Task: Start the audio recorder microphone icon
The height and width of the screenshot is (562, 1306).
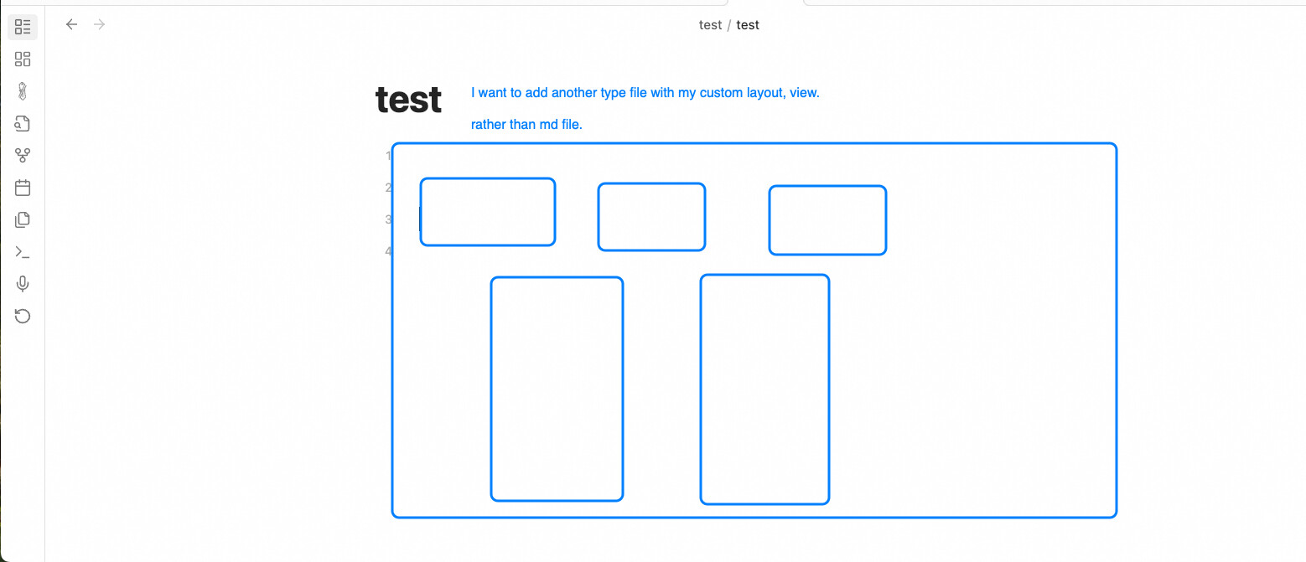Action: click(23, 284)
